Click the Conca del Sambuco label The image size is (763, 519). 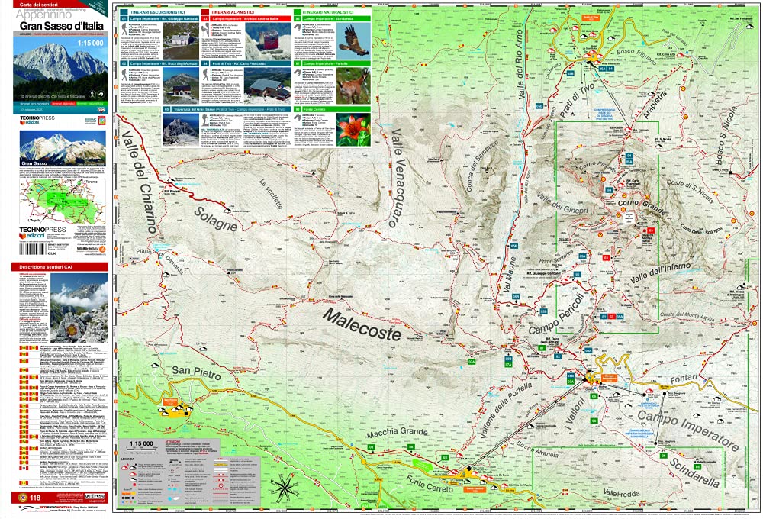coord(481,166)
